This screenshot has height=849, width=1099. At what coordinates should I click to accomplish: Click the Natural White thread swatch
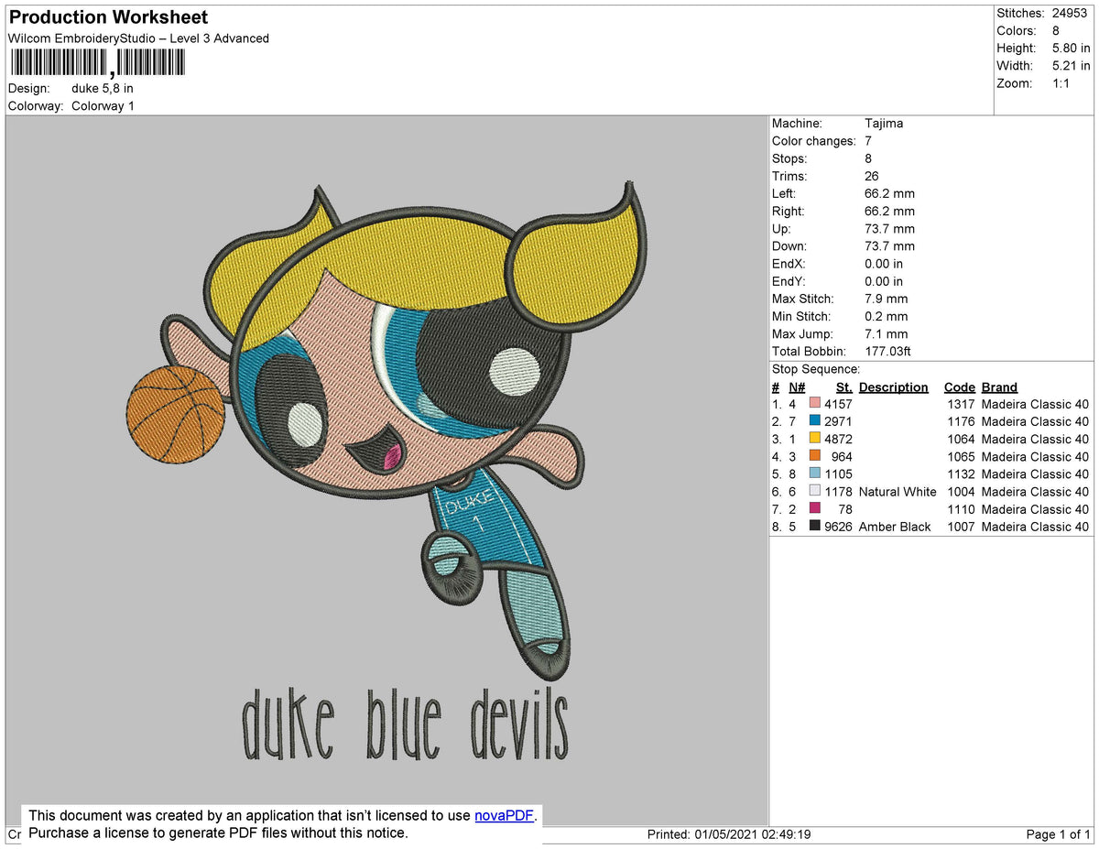click(x=815, y=492)
